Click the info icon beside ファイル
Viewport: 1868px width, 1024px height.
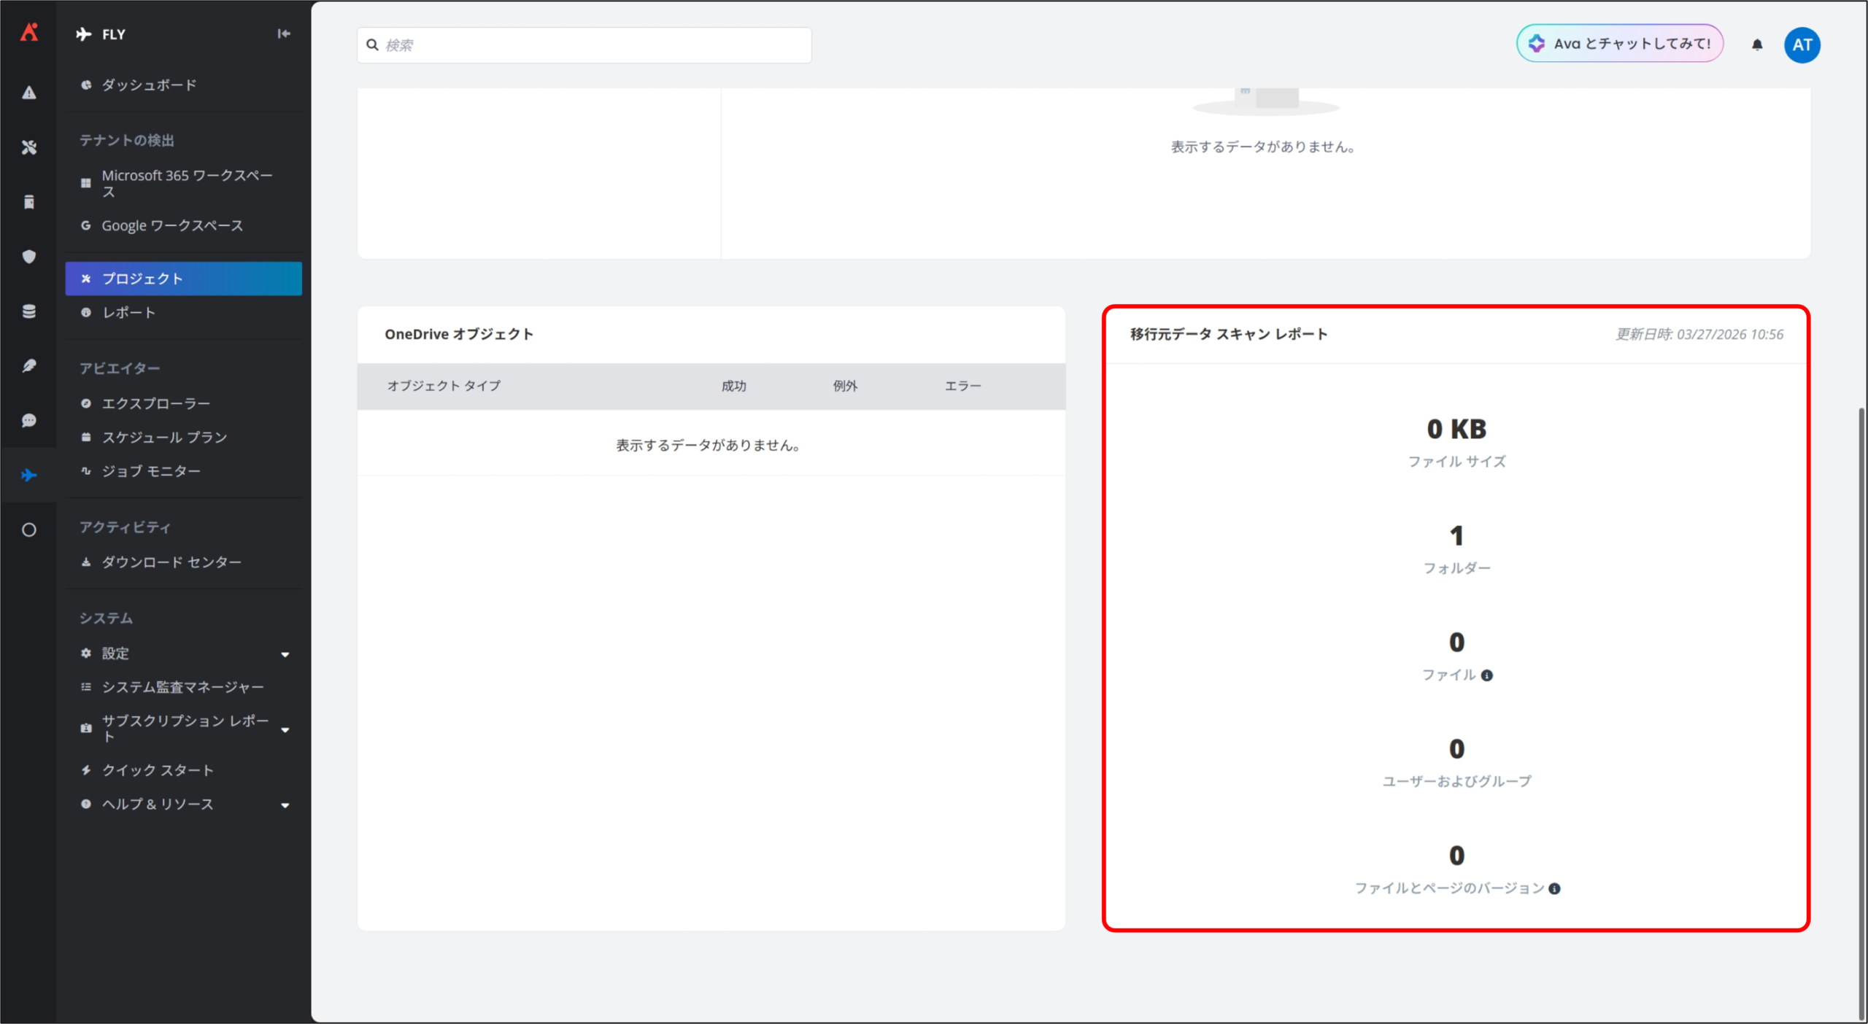[x=1487, y=675]
